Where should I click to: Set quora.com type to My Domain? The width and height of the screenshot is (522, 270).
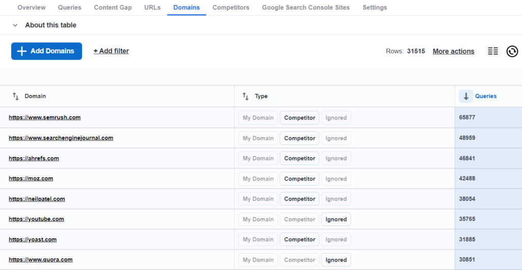[258, 260]
